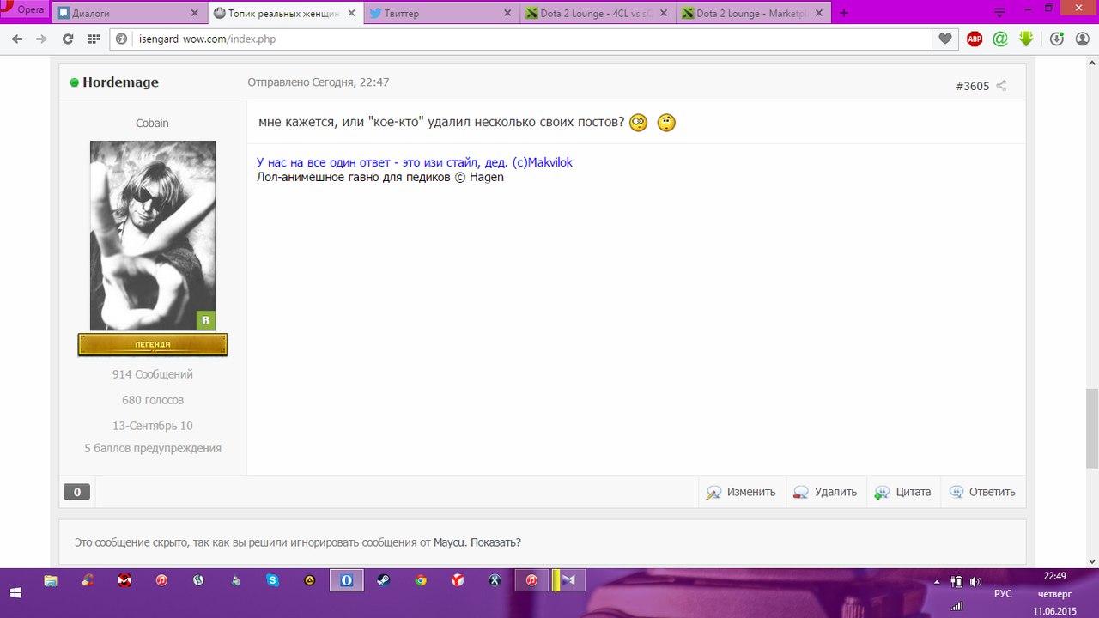This screenshot has height=618, width=1099.
Task: Reload the current page
Action: click(68, 39)
